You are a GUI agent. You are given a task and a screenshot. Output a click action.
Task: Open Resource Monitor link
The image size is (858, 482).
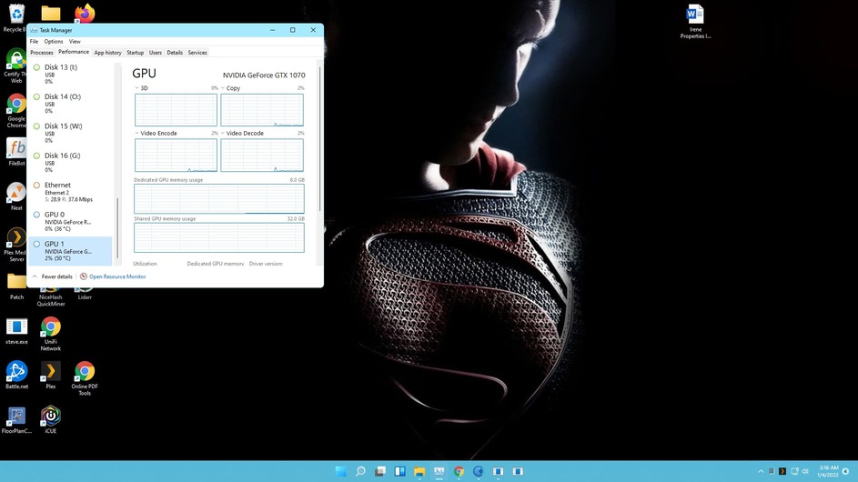pos(113,276)
